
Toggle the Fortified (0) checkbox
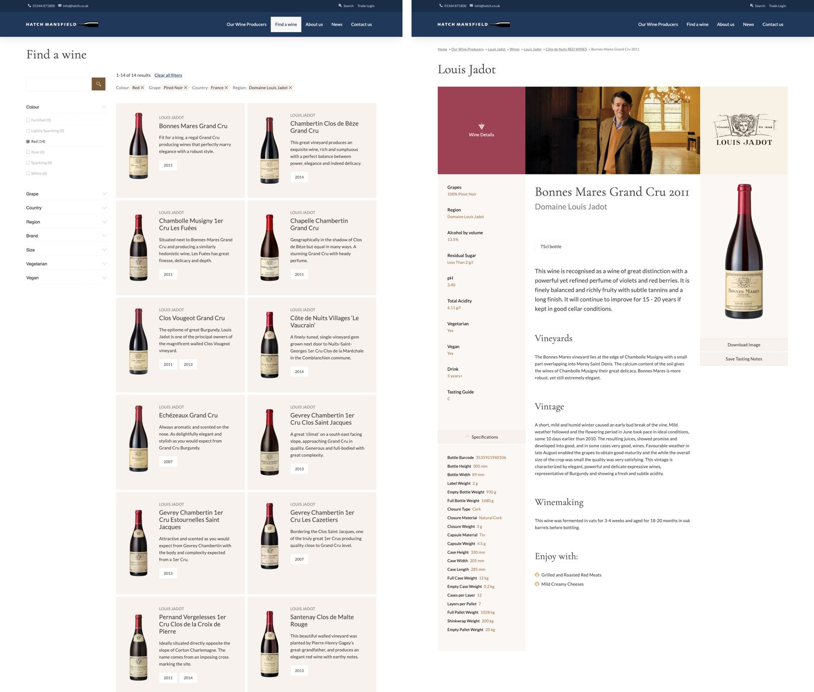pyautogui.click(x=28, y=120)
